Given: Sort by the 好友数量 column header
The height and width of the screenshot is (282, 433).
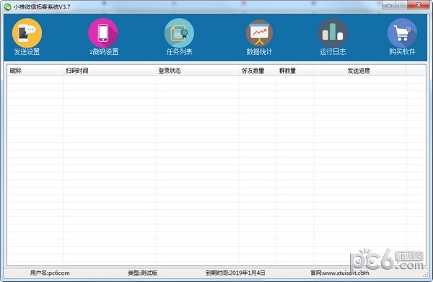Looking at the screenshot, I should pyautogui.click(x=258, y=71).
